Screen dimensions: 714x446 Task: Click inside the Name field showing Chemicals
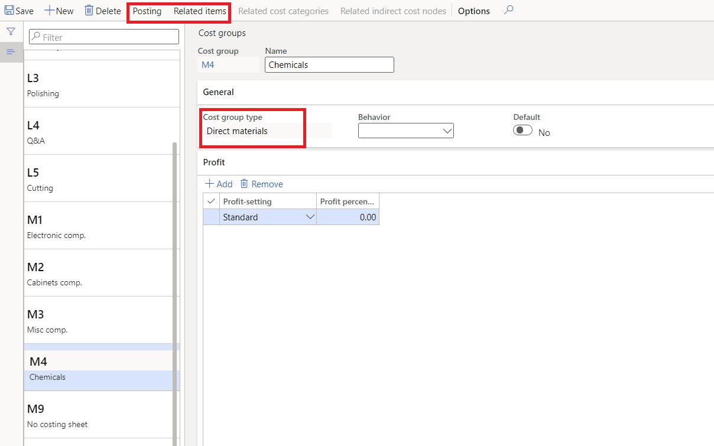click(x=329, y=64)
